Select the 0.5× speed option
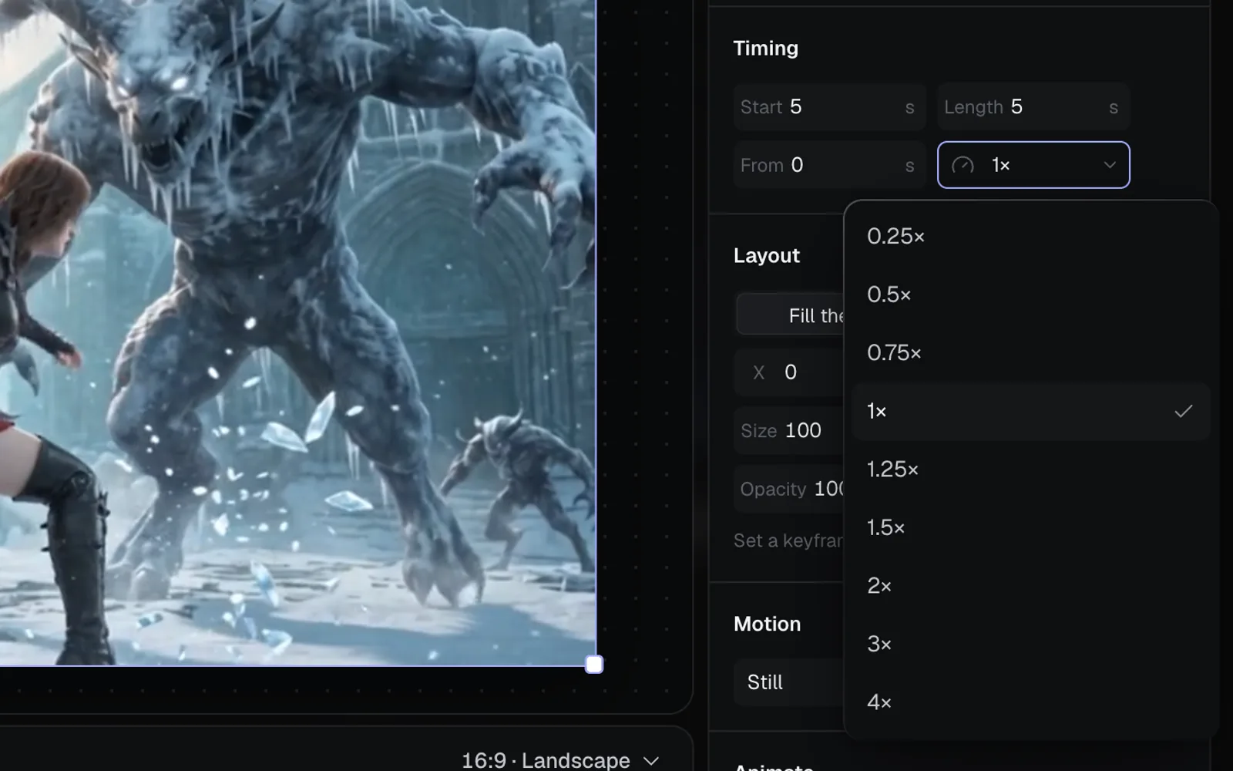This screenshot has height=771, width=1233. [1030, 295]
